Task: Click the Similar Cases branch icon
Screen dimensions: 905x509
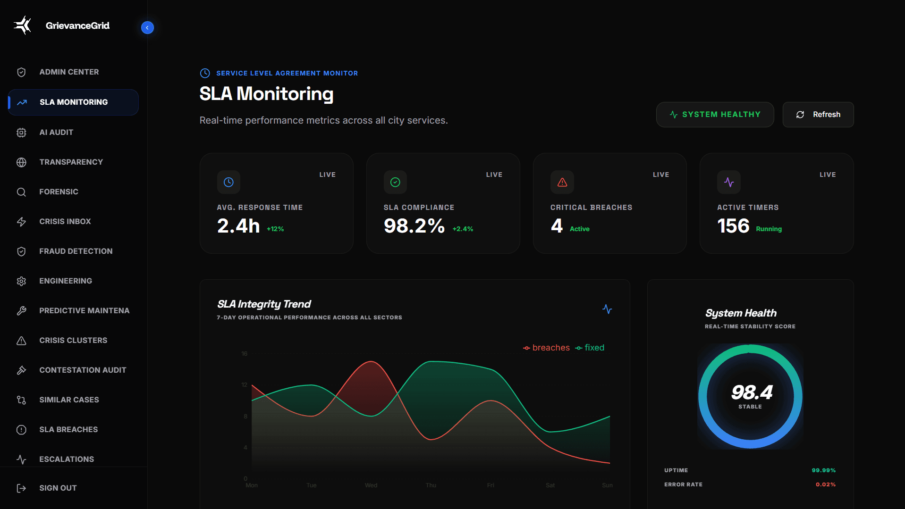Action: (21, 400)
